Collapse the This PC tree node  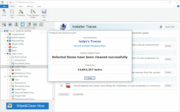tap(2, 31)
